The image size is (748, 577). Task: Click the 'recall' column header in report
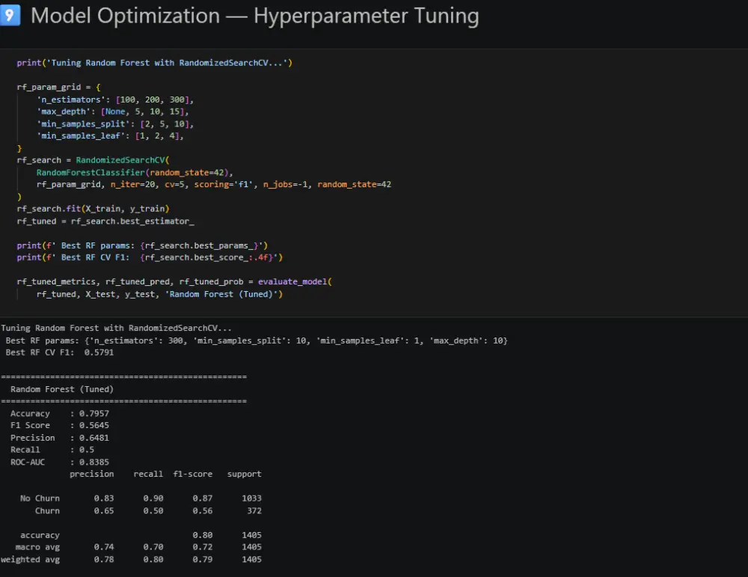point(148,474)
